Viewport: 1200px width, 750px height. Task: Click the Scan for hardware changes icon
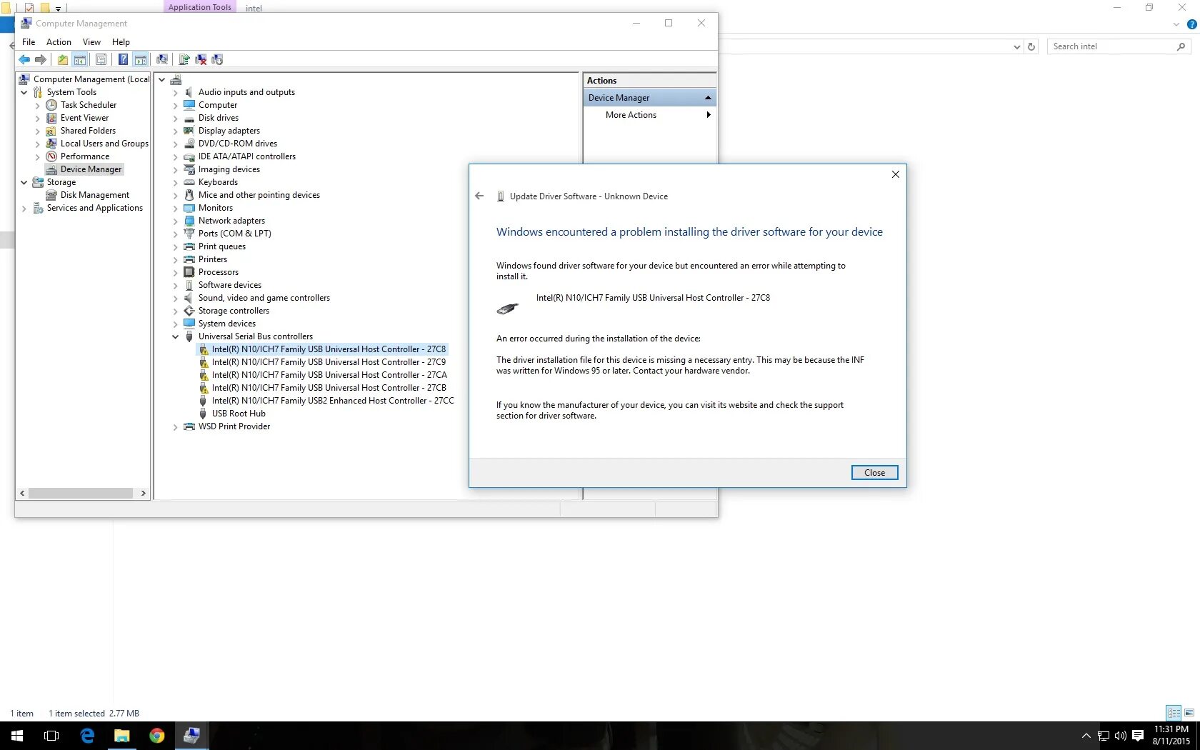(162, 60)
